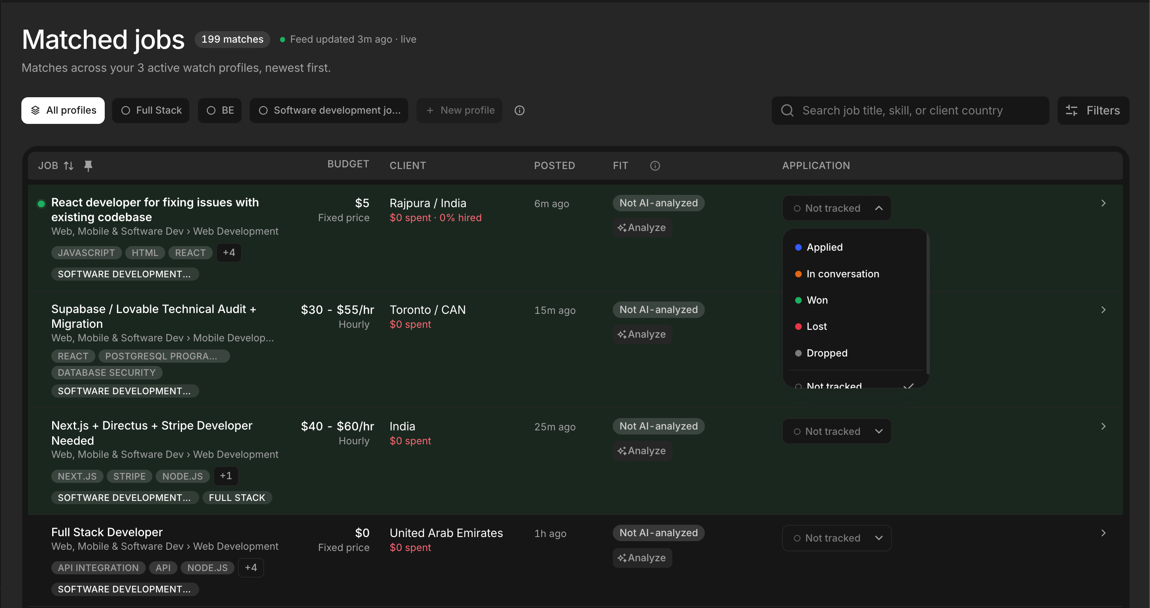
Task: Analyze the Full Stack Developer job fit
Action: pyautogui.click(x=642, y=558)
